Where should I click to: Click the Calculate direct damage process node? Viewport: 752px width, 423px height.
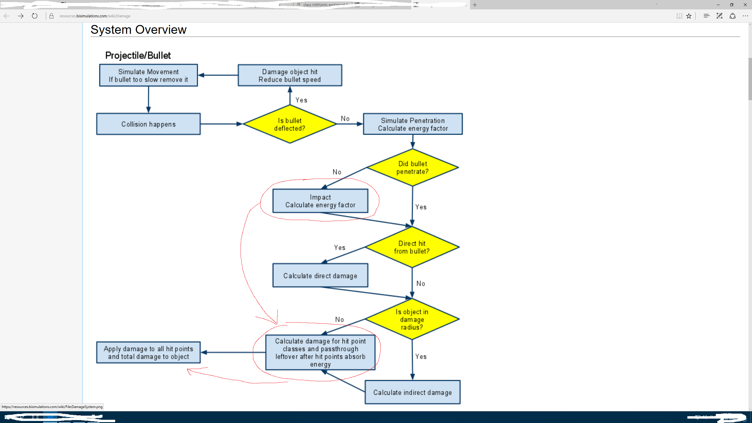(320, 275)
